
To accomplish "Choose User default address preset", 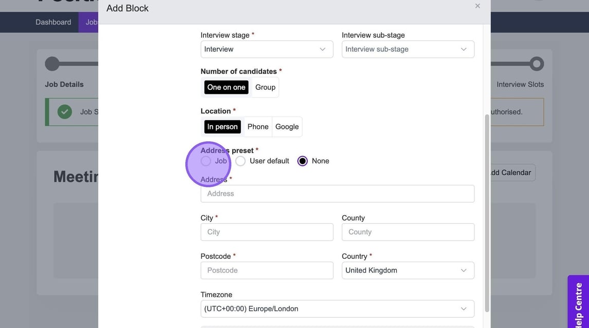I will [241, 161].
